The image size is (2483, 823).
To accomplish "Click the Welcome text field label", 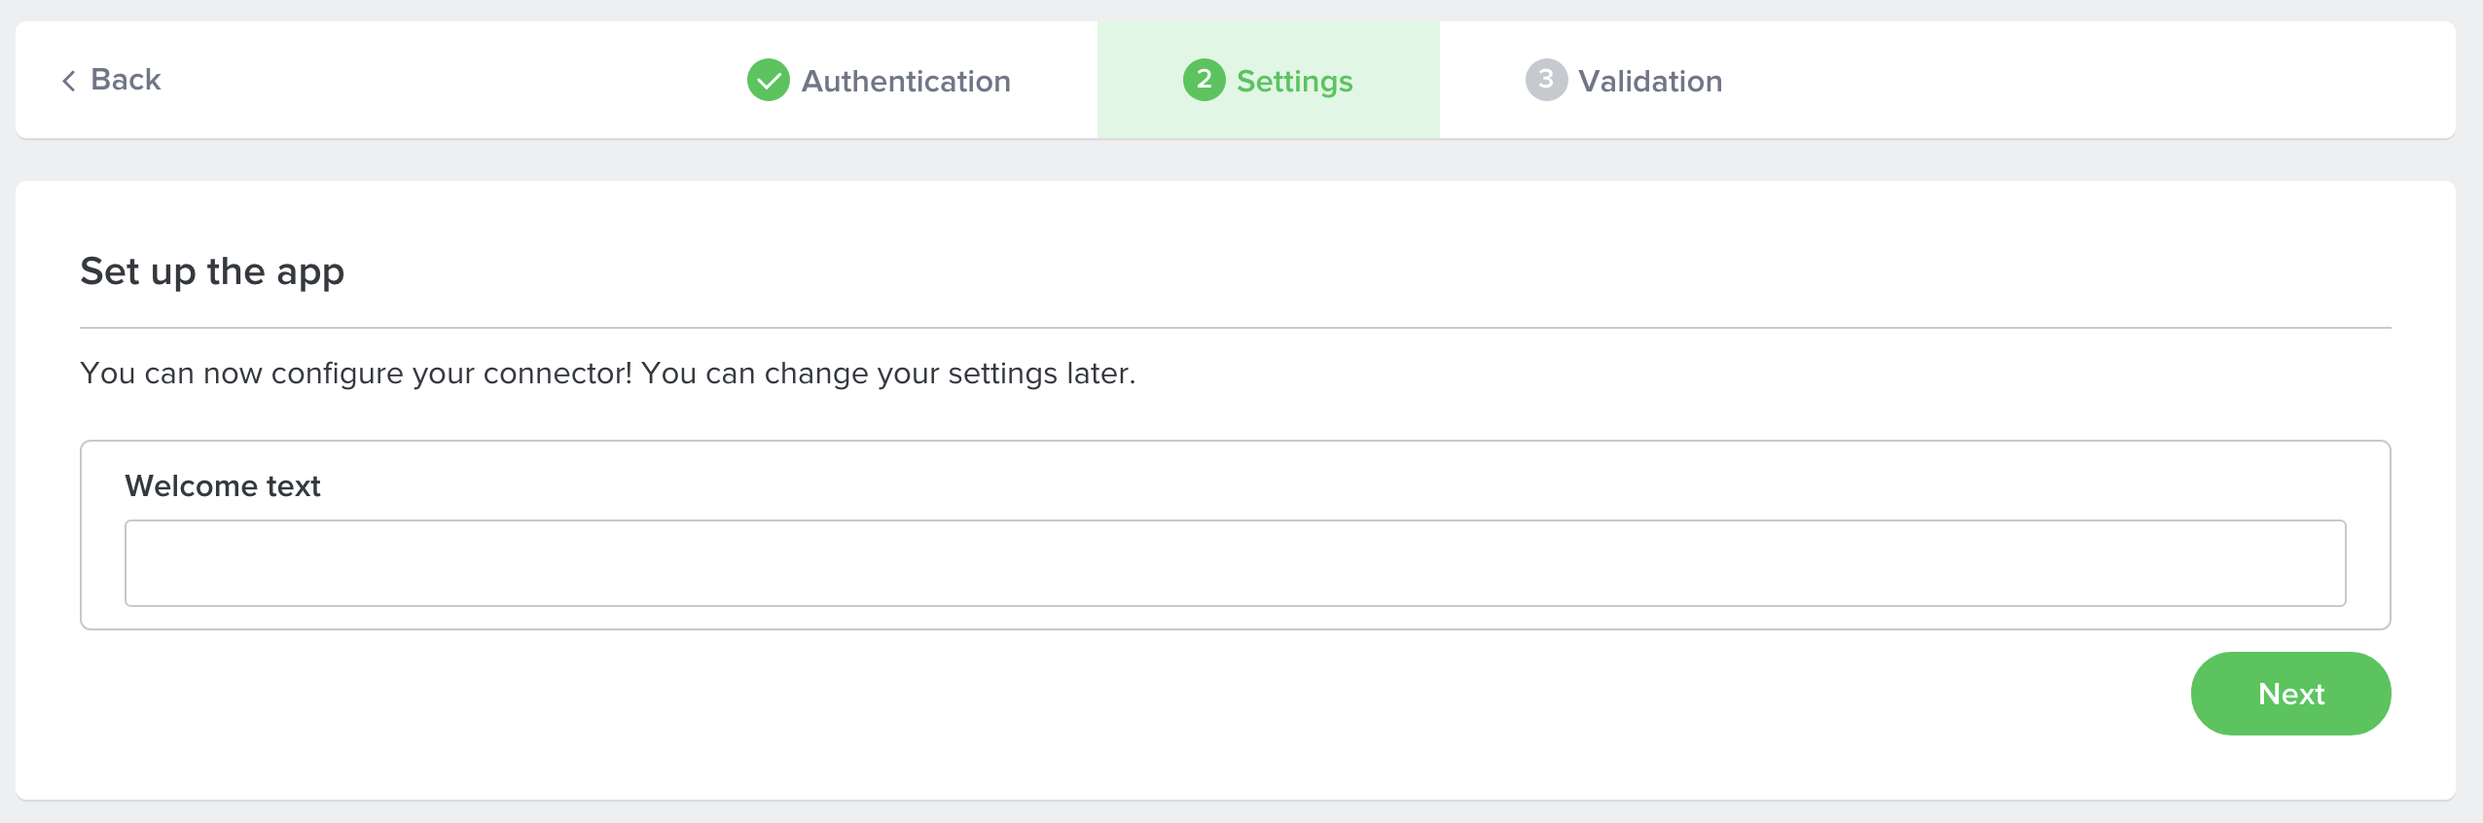I will [223, 485].
